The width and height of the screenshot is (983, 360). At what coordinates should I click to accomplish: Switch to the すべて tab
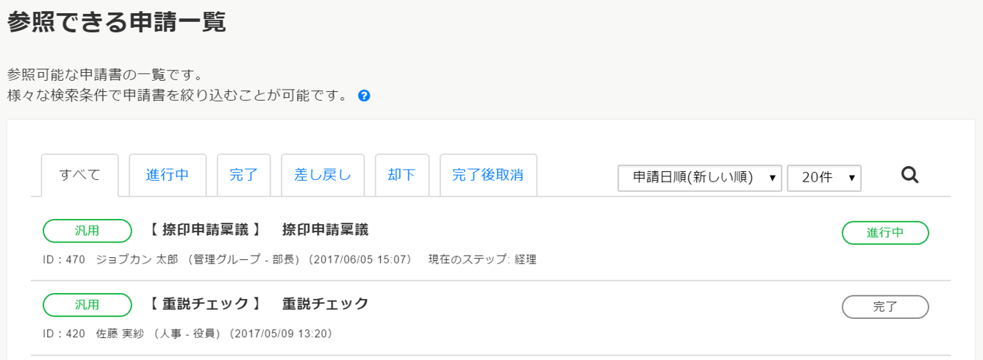[80, 176]
